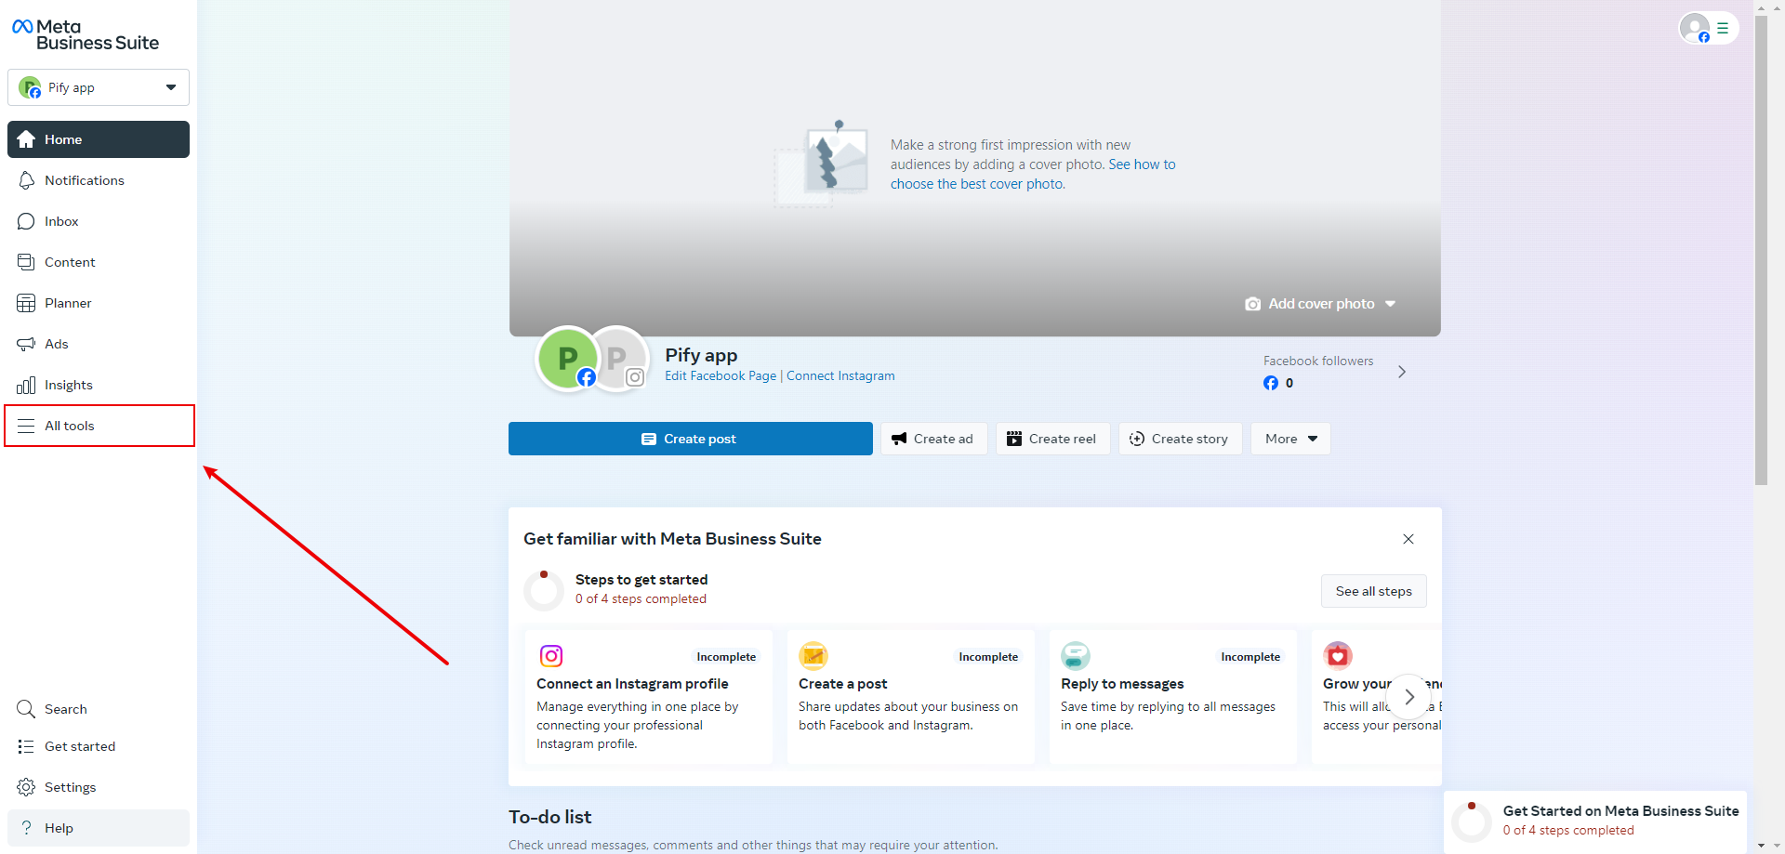1785x854 pixels.
Task: Click the scrollbar down arrow
Action: point(1761,847)
